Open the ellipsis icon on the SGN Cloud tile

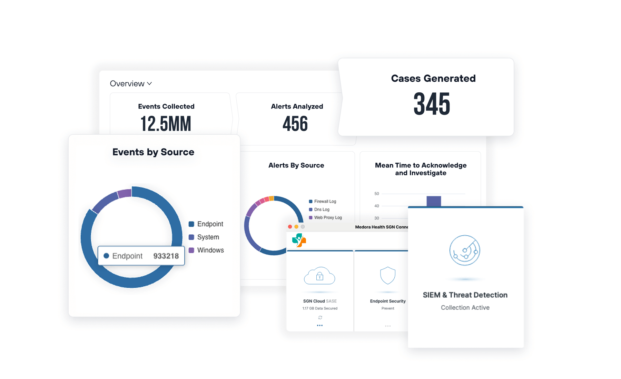coord(320,326)
